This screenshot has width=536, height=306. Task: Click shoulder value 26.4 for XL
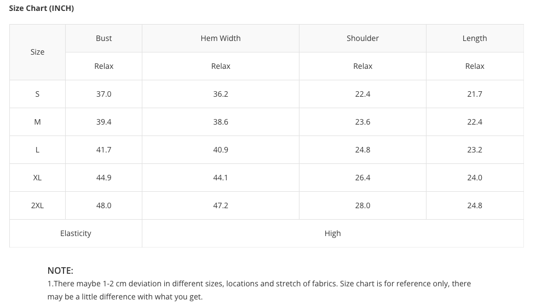(362, 178)
